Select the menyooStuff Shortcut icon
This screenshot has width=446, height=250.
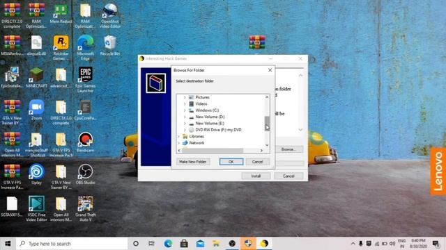[36, 140]
